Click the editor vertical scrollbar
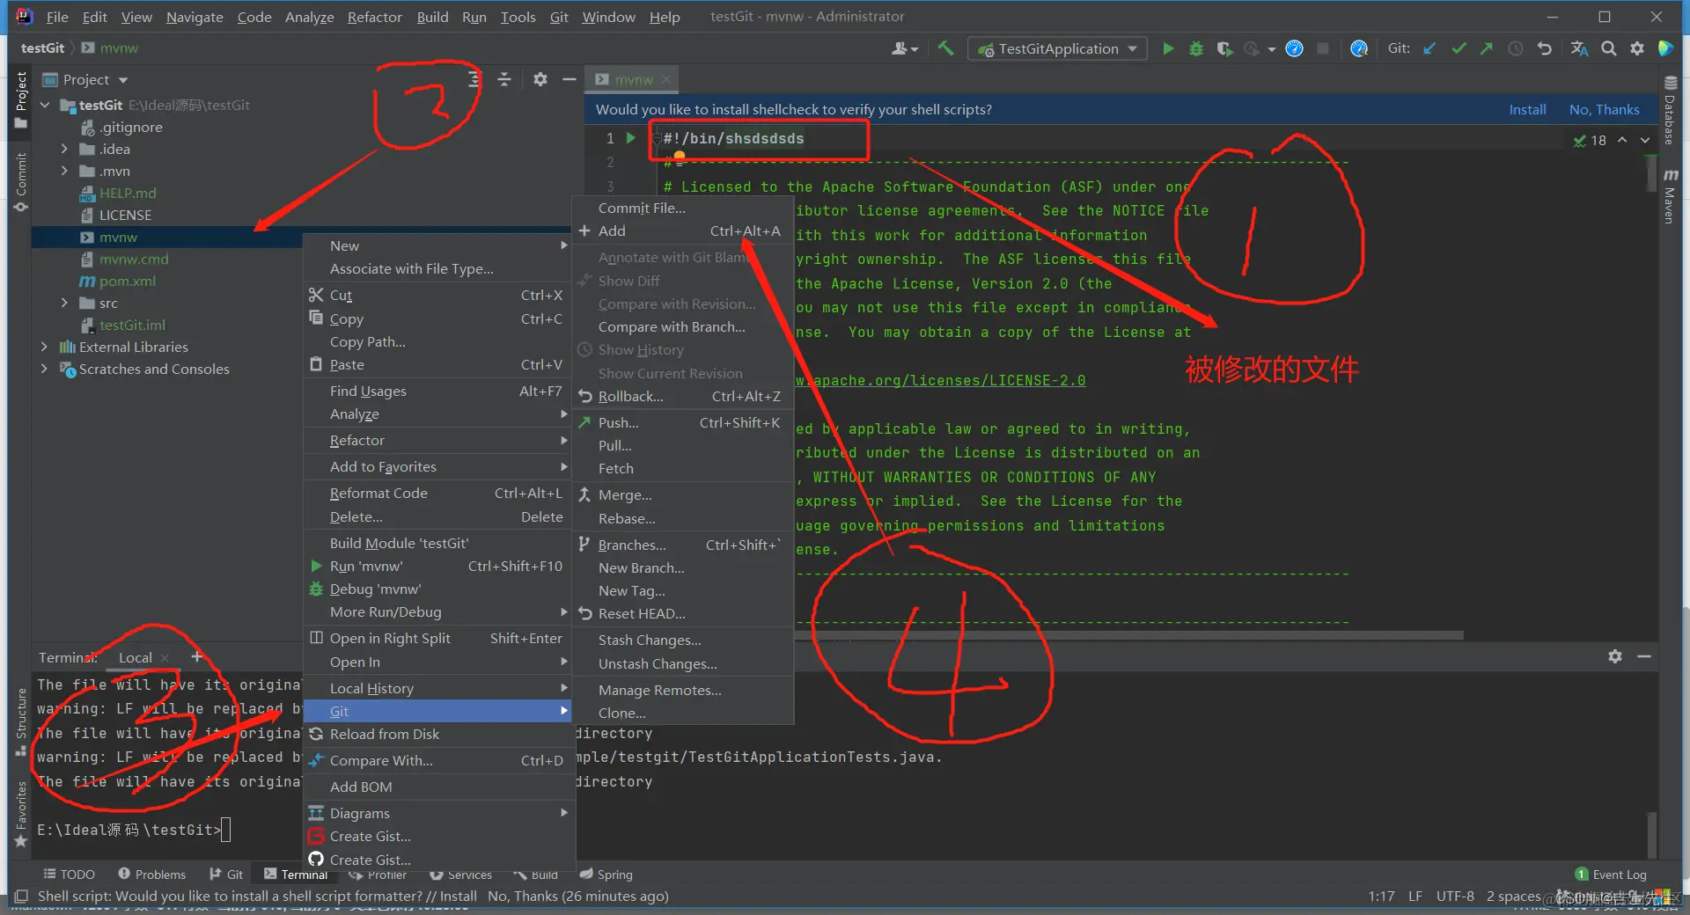Screen dimensions: 1690x915 click(x=1651, y=173)
